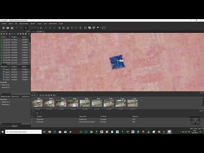This screenshot has width=204, height=153.
Task: Select the point 1 marker row
Action: click(15, 70)
